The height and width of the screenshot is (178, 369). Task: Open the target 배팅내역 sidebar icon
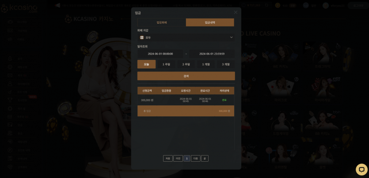click(x=10, y=141)
